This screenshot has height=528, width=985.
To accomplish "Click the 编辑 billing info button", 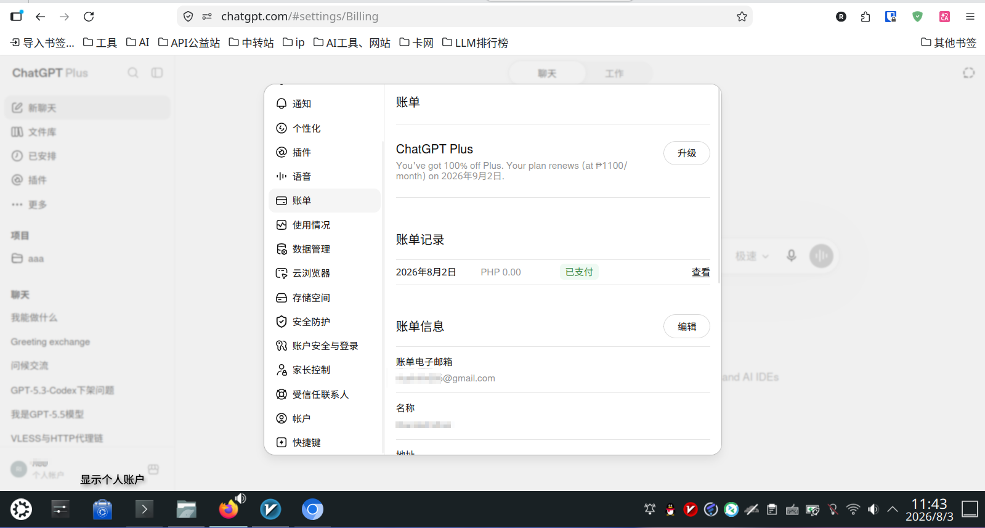I will tap(686, 327).
